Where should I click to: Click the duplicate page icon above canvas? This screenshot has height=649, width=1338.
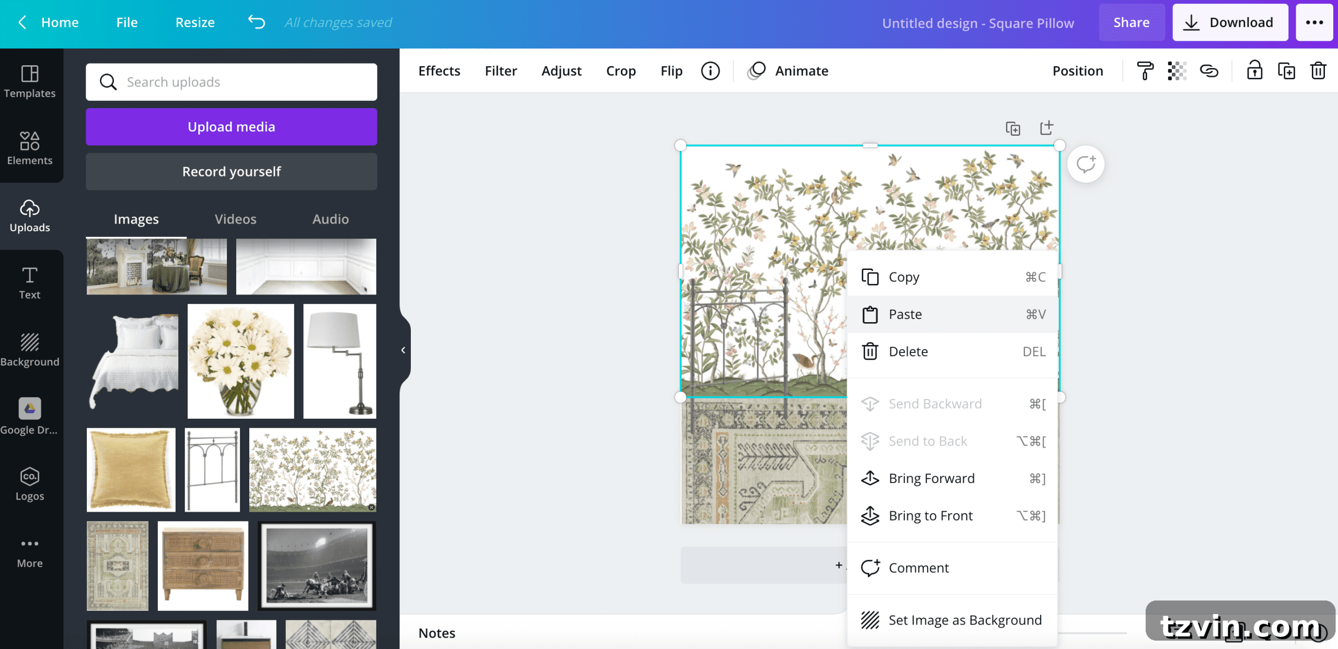(1013, 128)
